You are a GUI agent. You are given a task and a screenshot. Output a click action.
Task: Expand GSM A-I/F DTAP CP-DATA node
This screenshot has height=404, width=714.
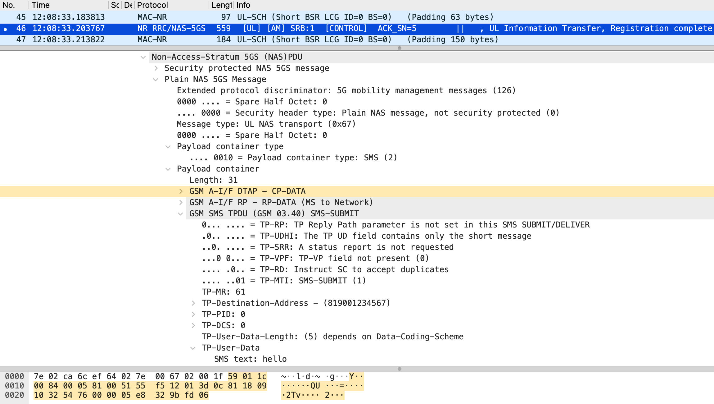coord(181,191)
